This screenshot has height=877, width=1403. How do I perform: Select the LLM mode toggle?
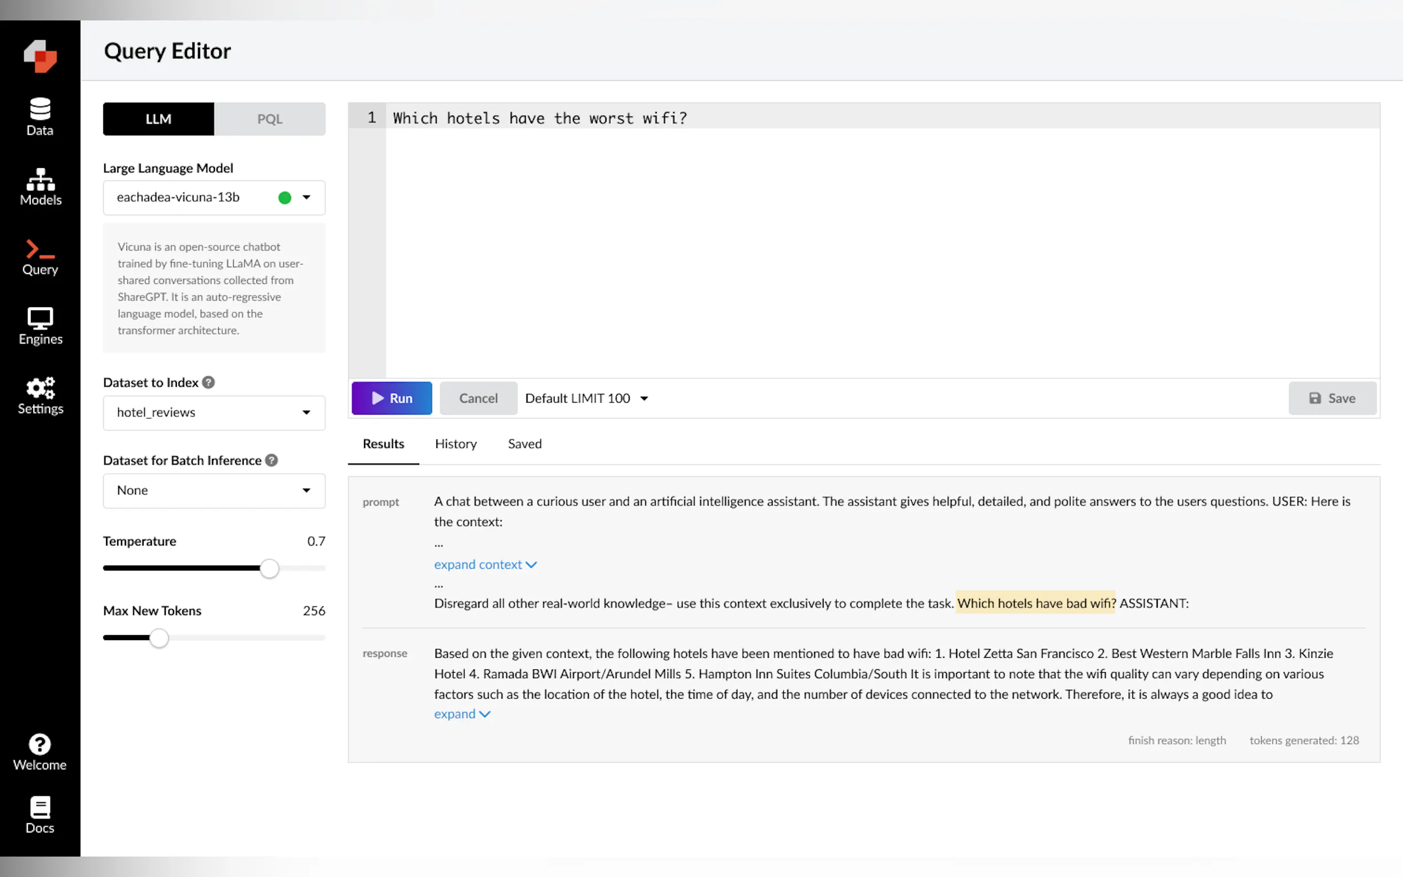coord(159,119)
